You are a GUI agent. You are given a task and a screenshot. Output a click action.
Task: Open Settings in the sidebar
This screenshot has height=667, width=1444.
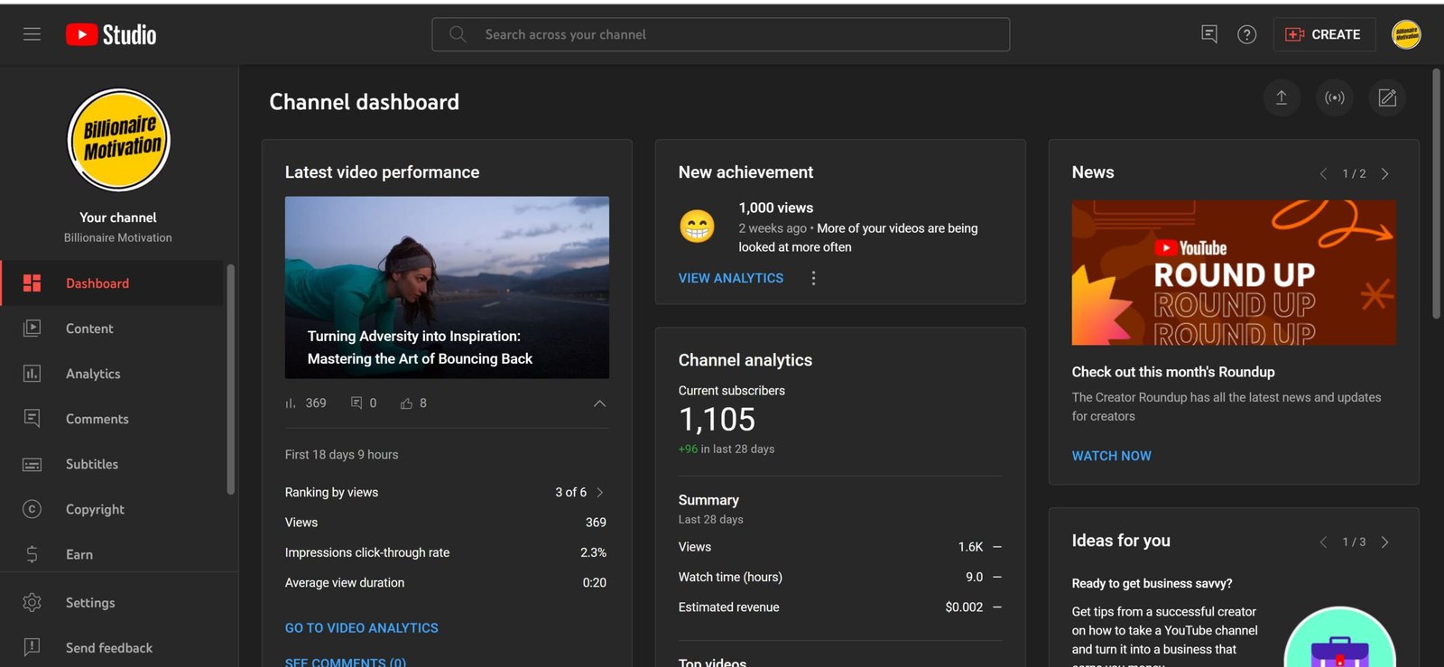(x=112, y=603)
